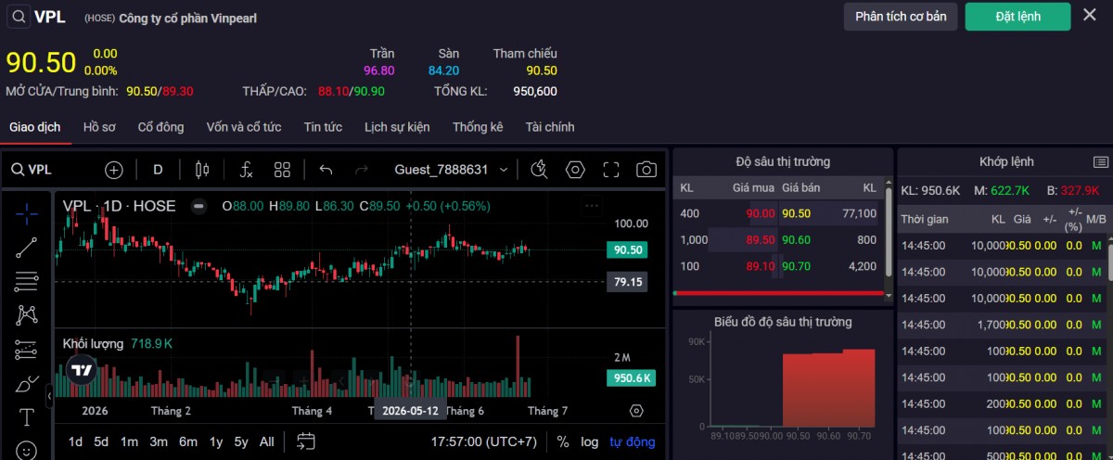The image size is (1113, 460).
Task: Set chart range to 1y
Action: click(x=216, y=441)
